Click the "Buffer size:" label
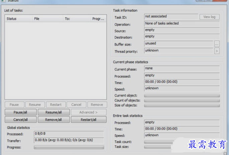This screenshot has width=229, height=155. click(x=123, y=45)
